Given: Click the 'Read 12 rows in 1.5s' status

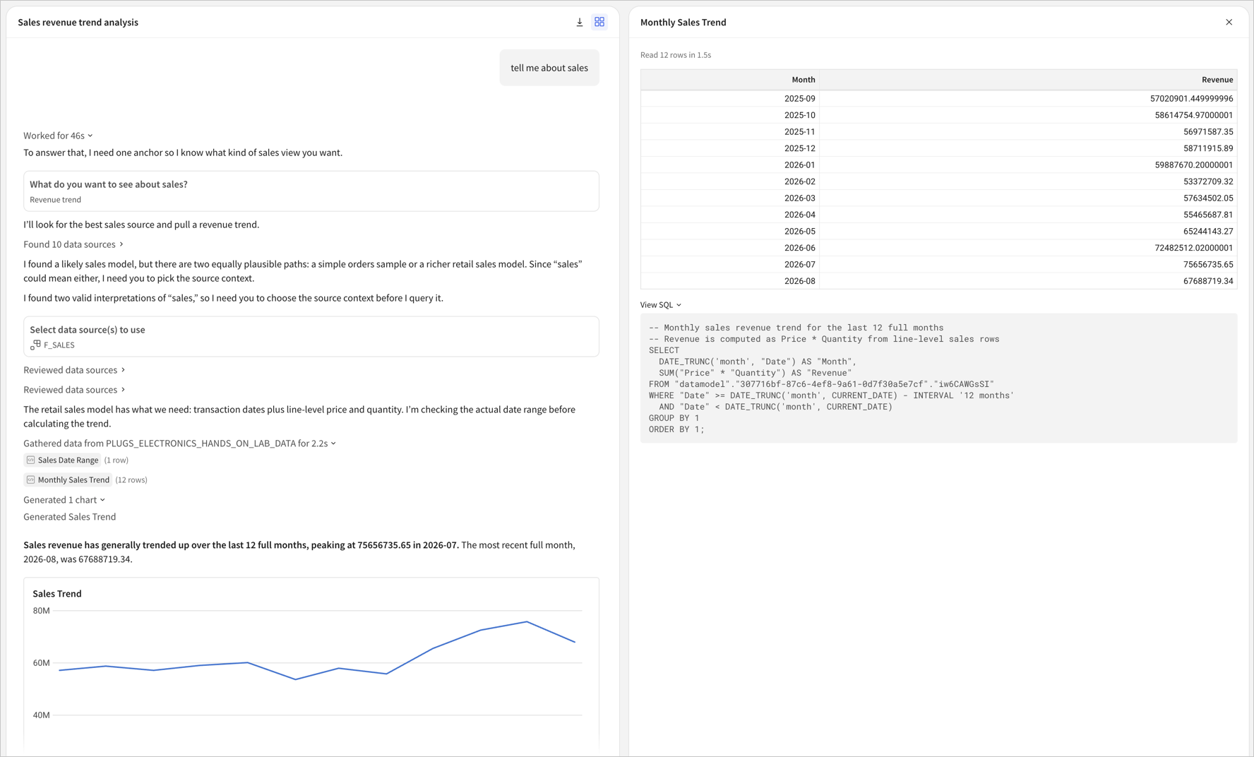Looking at the screenshot, I should 676,55.
